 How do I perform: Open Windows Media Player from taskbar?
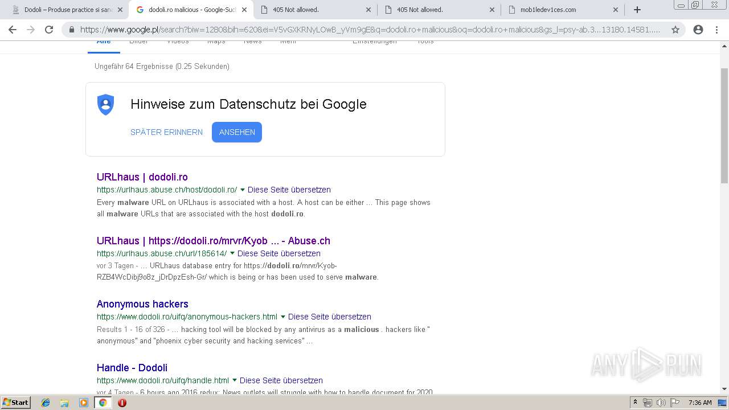pyautogui.click(x=84, y=403)
